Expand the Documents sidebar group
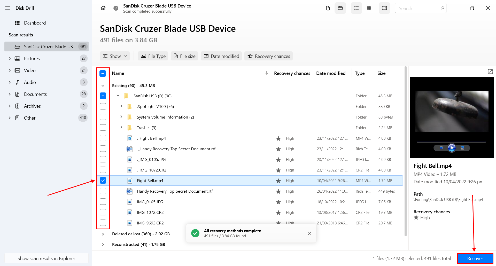 10,94
